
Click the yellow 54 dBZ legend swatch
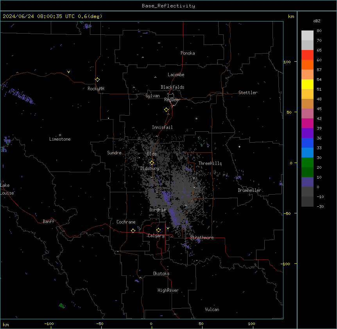point(307,84)
